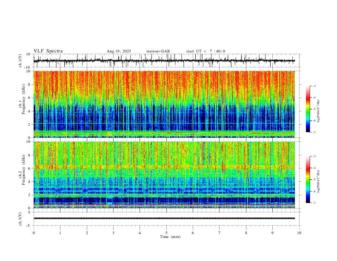Click the 'ch.3(V)' axis label
This screenshot has height=261, width=337.
pyautogui.click(x=20, y=219)
